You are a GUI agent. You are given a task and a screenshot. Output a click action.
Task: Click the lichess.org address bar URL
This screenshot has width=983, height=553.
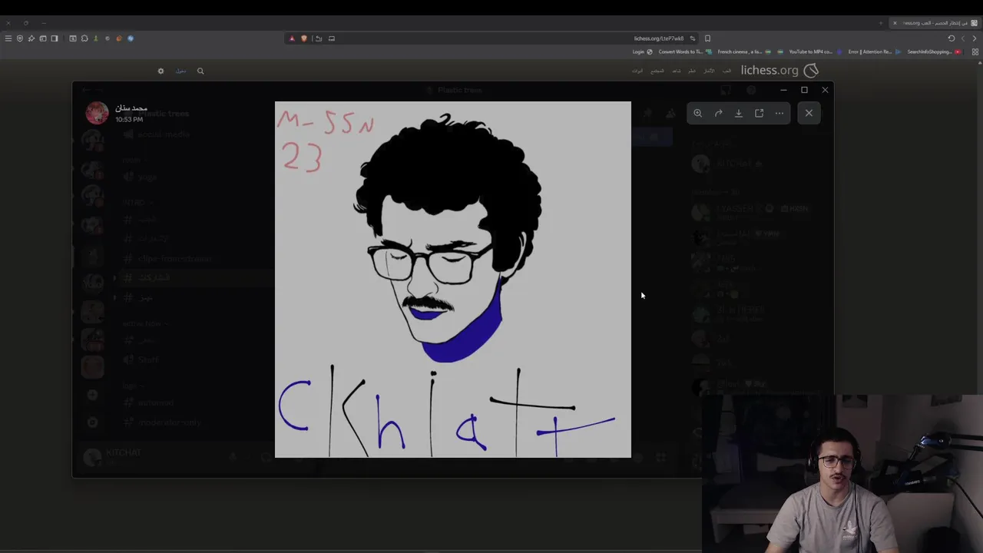tap(658, 38)
